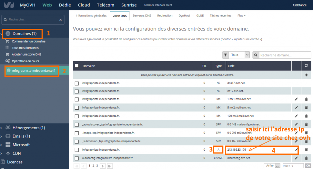Edit the mx2.mail.ovh.net MX record
This screenshot has width=313, height=169.
(x=296, y=108)
